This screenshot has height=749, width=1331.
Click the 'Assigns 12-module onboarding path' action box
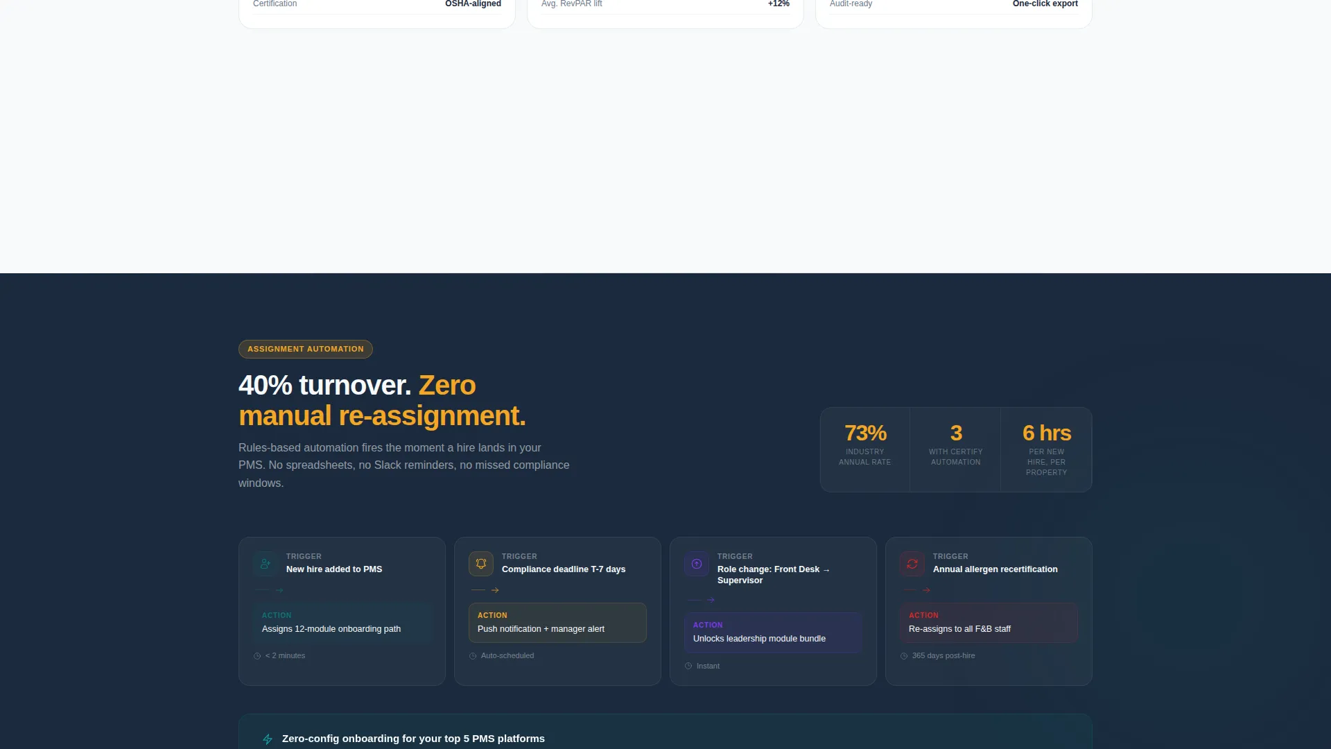click(342, 623)
